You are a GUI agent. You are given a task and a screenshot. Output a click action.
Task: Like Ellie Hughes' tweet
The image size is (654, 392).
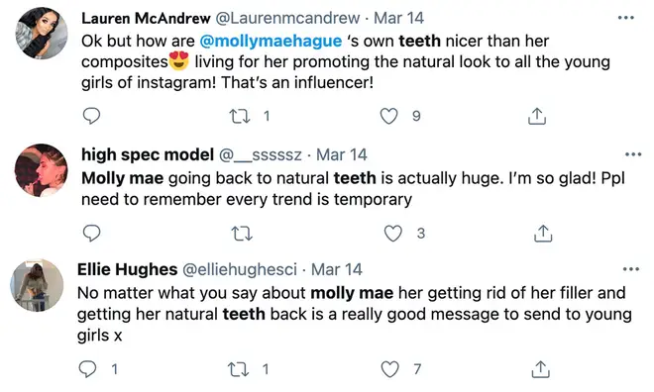(x=390, y=369)
